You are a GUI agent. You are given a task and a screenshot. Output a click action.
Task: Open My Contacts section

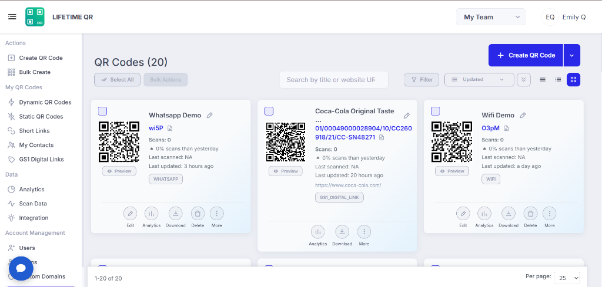(x=36, y=145)
